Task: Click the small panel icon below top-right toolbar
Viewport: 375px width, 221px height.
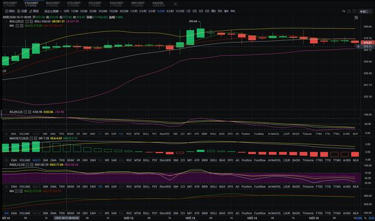Action: tap(356, 18)
